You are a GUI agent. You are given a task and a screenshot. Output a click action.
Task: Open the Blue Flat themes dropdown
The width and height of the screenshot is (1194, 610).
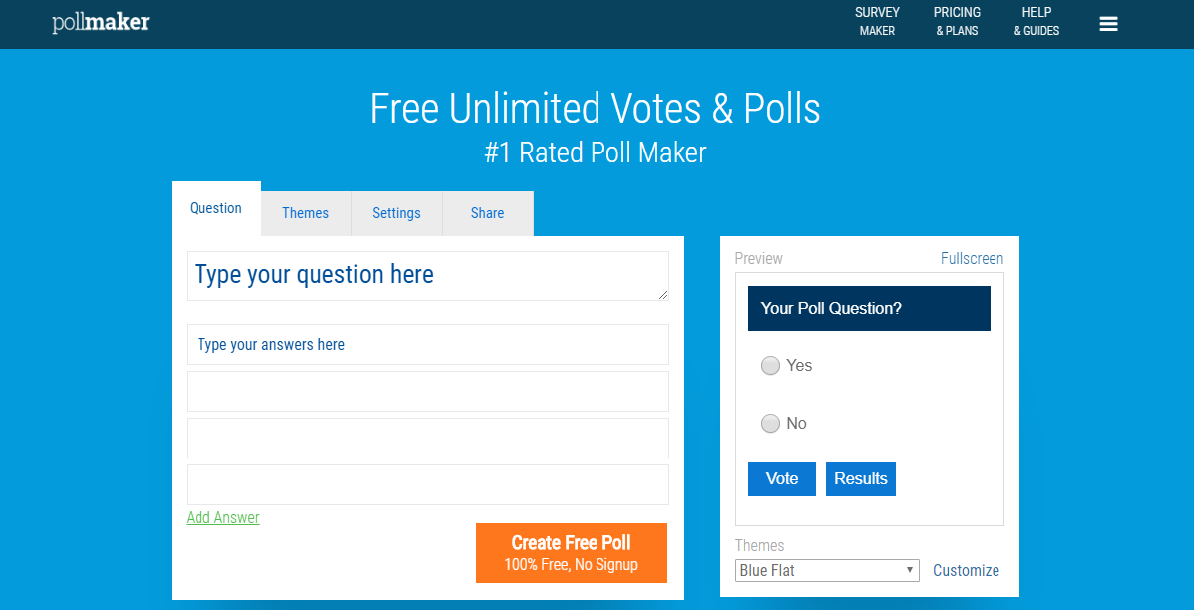(827, 570)
